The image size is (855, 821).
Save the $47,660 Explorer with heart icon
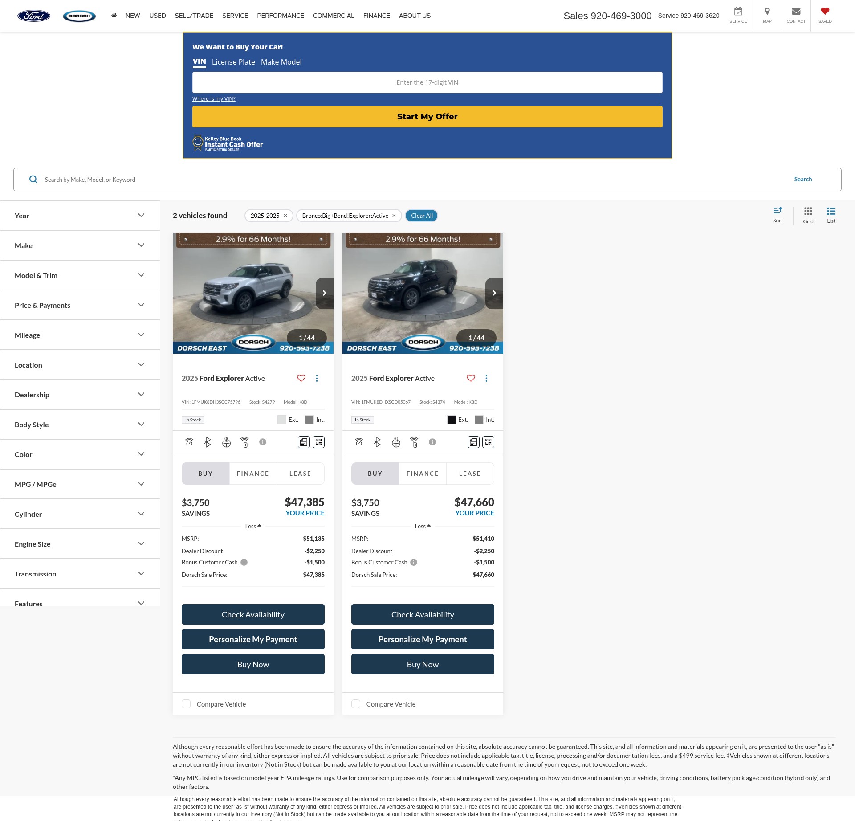(x=471, y=378)
